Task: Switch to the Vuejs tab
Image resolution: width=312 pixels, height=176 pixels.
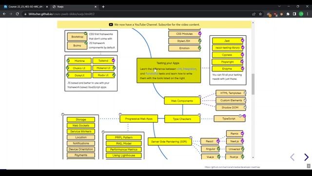Action: point(75,6)
